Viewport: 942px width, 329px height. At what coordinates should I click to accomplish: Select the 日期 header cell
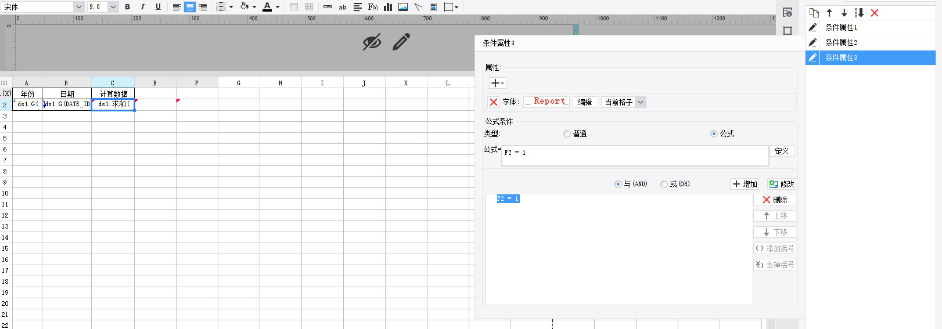pyautogui.click(x=67, y=94)
